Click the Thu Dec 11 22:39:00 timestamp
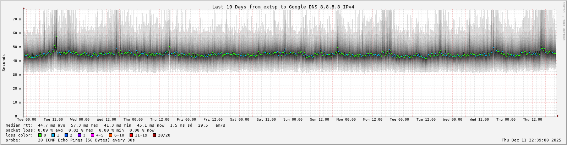Viewport: 567px width, 145px height. tap(531, 140)
